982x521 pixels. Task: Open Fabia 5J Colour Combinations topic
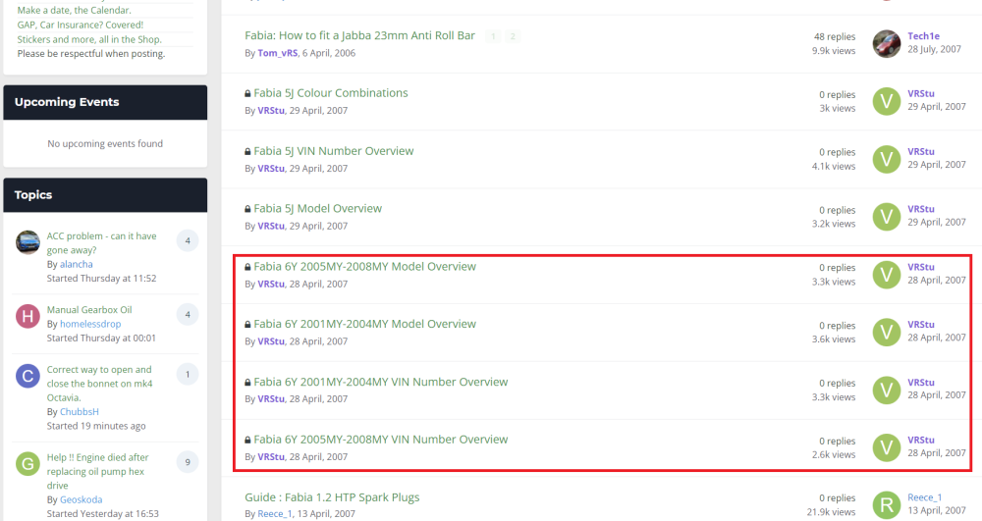click(x=331, y=93)
